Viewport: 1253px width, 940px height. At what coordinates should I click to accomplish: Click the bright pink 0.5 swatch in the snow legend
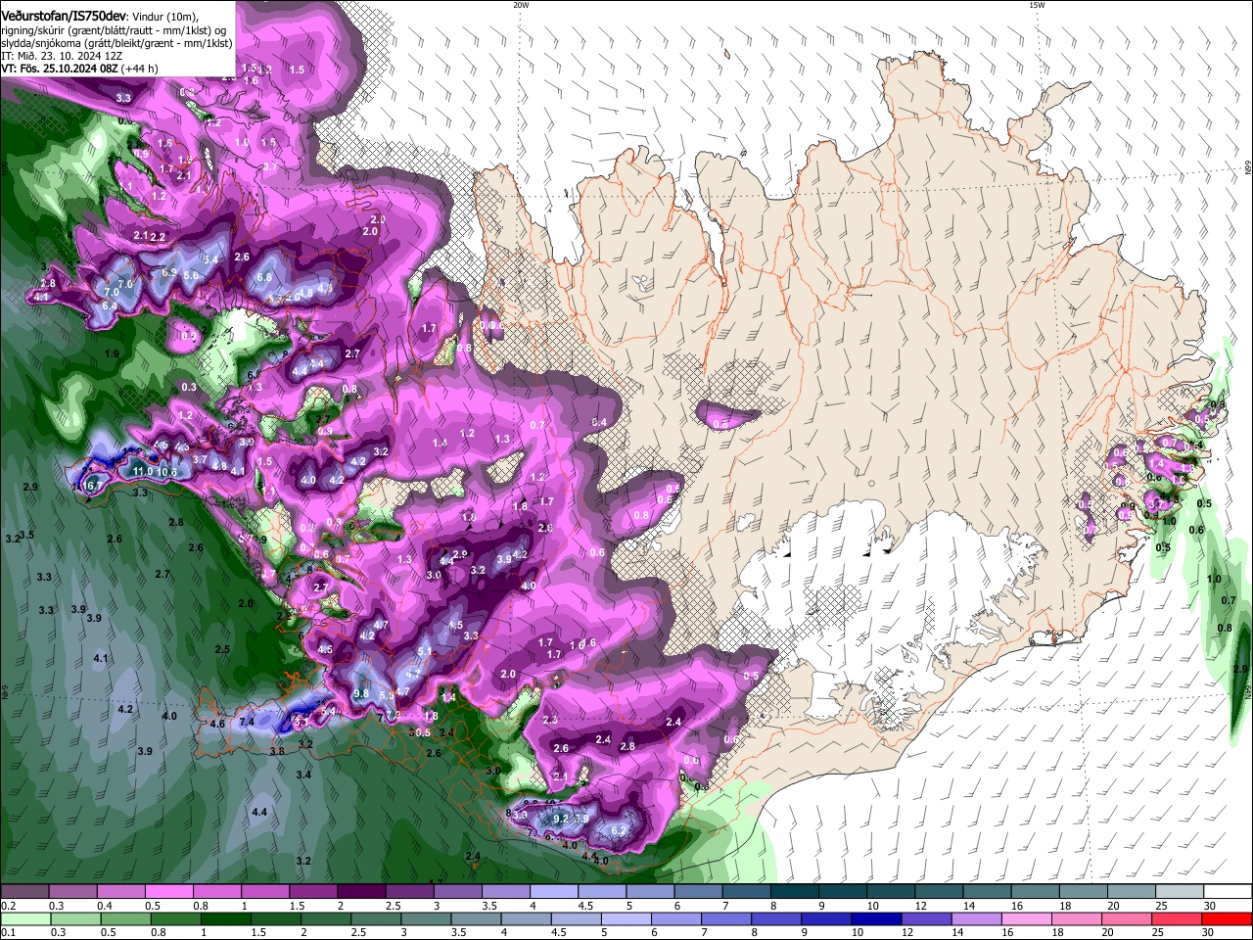168,891
